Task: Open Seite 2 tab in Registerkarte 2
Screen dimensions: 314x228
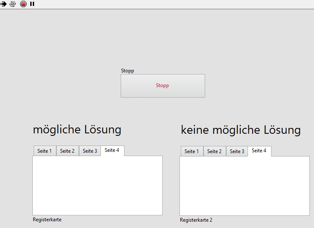Action: coord(214,151)
